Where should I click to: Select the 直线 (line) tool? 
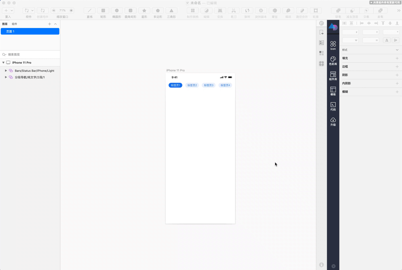click(90, 11)
